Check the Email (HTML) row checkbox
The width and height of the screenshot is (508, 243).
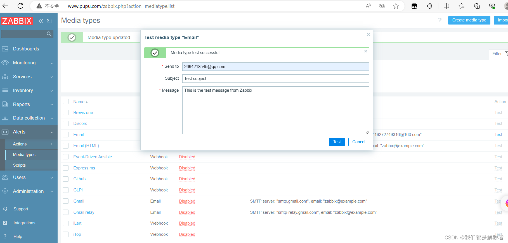66,146
